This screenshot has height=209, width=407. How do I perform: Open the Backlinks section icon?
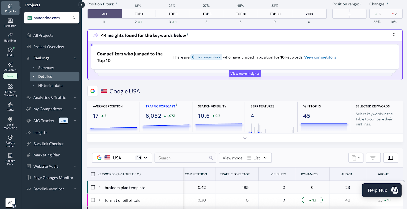(10, 37)
